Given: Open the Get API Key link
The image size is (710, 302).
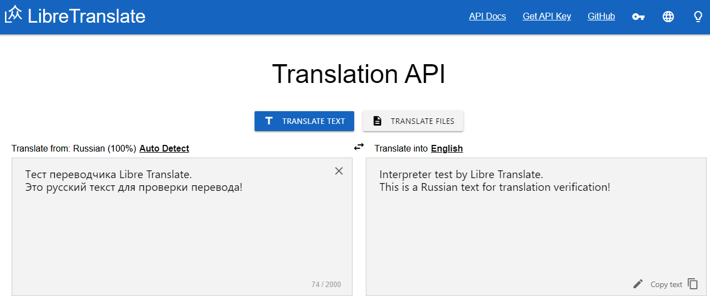Looking at the screenshot, I should tap(547, 17).
